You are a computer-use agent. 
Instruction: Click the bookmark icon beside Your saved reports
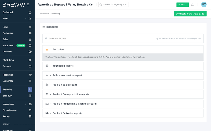[47, 66]
